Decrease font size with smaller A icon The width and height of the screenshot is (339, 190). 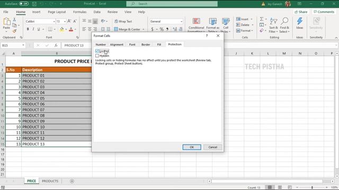(x=75, y=21)
